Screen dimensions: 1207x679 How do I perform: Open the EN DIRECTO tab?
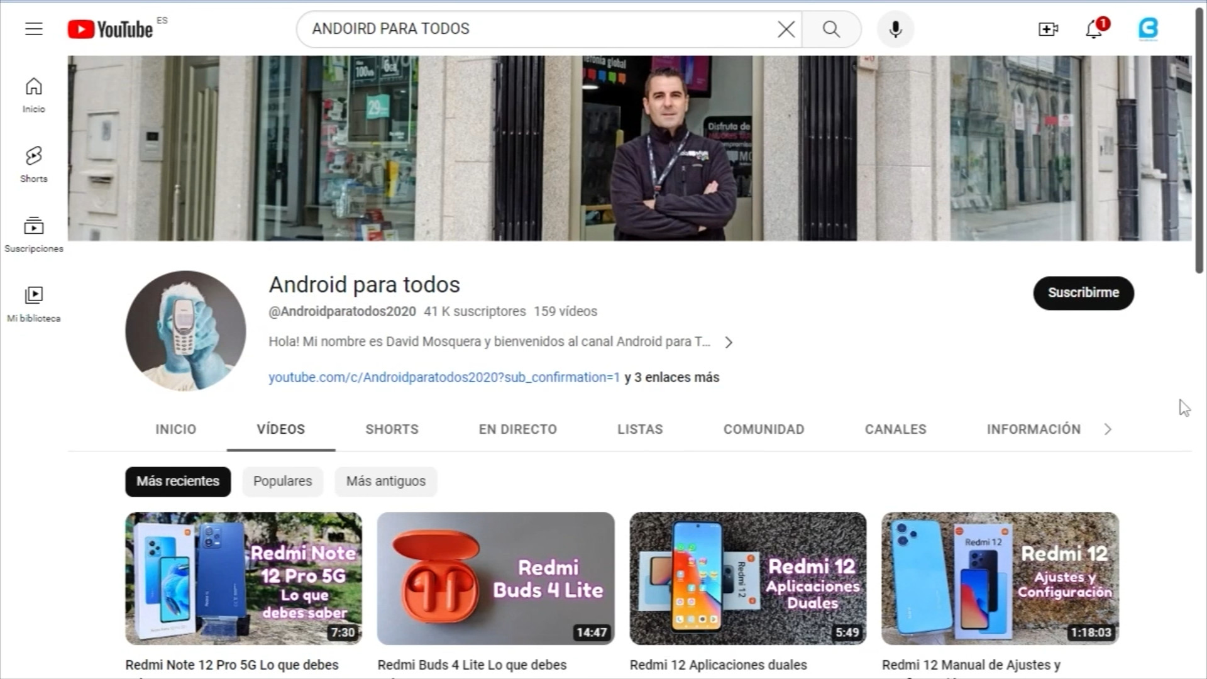pos(518,429)
